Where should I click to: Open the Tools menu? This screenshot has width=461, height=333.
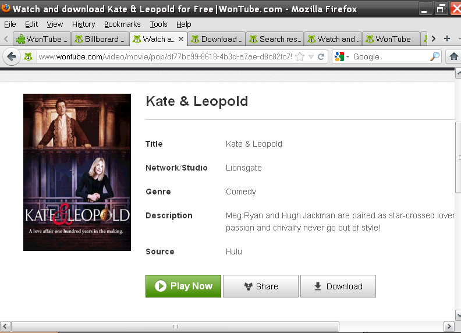158,24
